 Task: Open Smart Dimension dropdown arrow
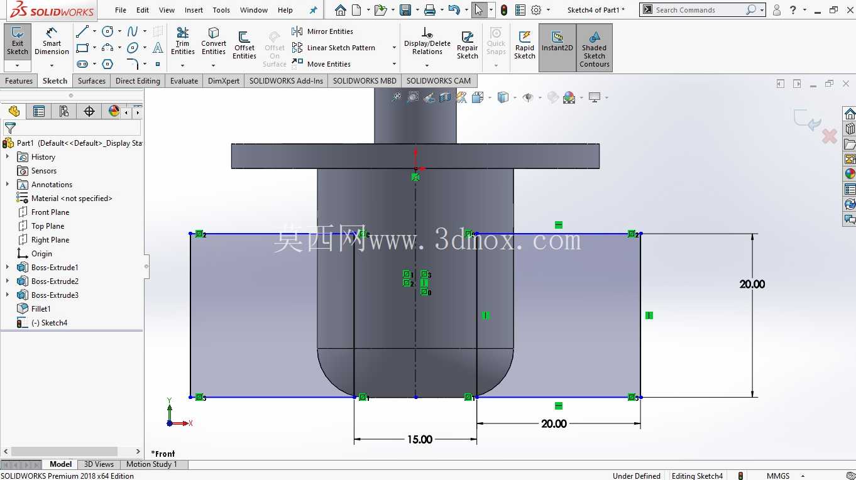[x=52, y=65]
